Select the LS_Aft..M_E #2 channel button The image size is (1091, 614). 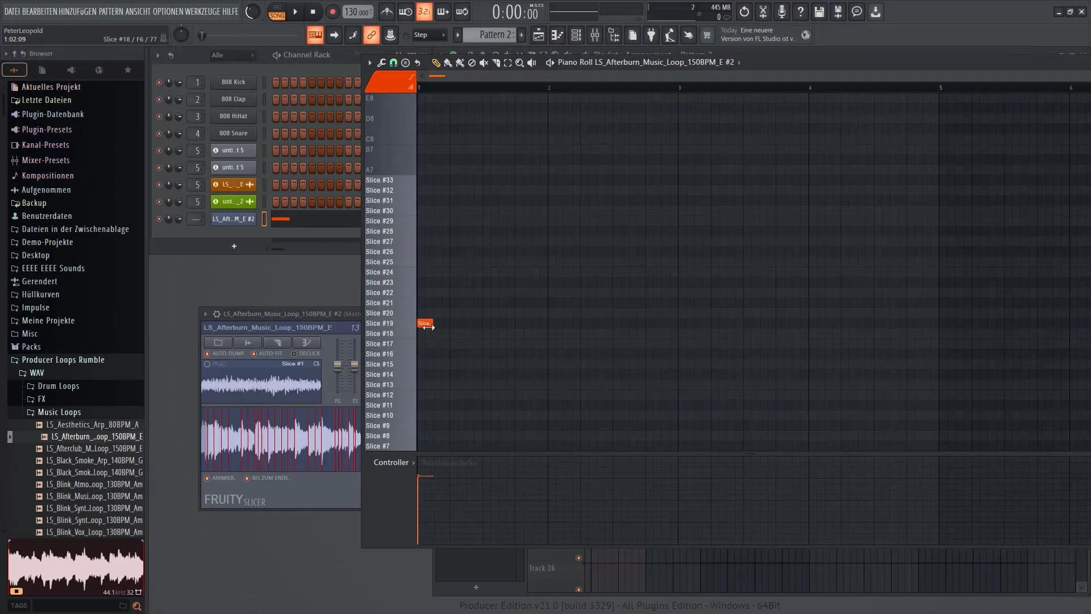pos(234,219)
